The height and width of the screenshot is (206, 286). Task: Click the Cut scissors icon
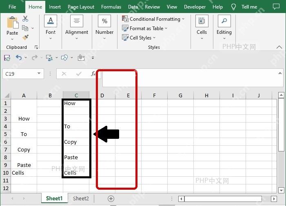coord(25,19)
